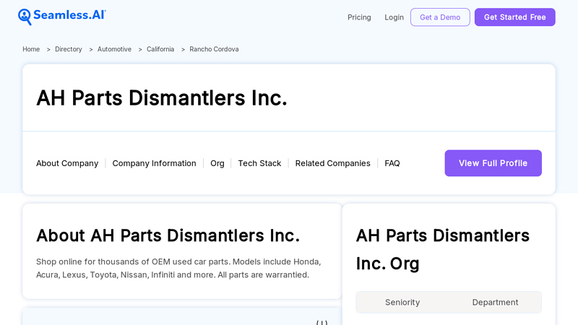This screenshot has width=578, height=325.
Task: Jump to Related Companies section
Action: point(332,163)
